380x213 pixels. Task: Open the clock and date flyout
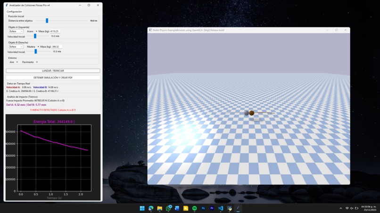point(369,208)
